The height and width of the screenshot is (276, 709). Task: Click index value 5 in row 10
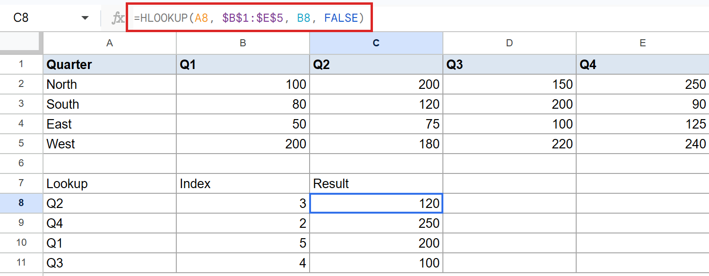[x=243, y=243]
